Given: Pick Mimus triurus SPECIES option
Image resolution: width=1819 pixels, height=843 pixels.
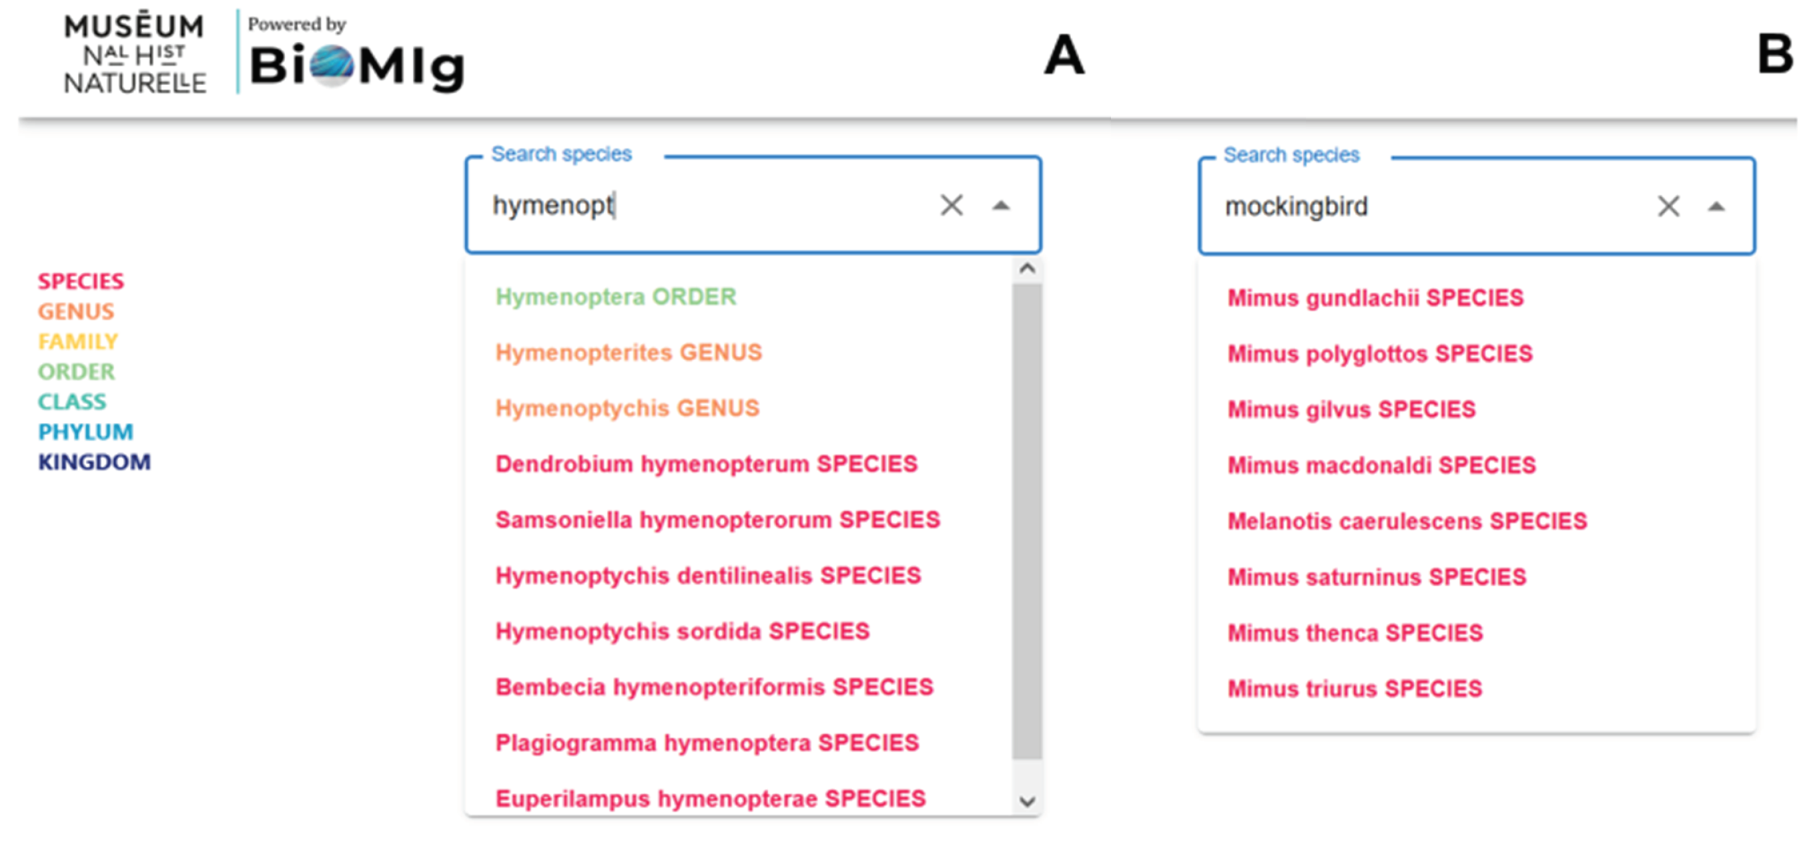Looking at the screenshot, I should pos(1354,689).
